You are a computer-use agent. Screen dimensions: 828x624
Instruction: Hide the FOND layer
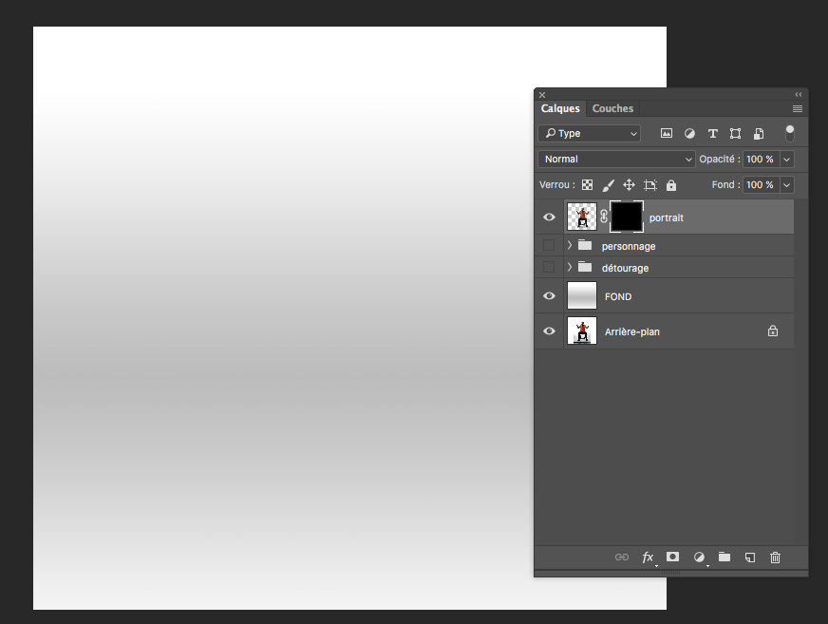549,296
